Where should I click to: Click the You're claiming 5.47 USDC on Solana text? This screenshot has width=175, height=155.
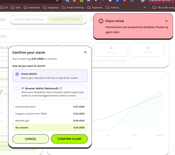(x=35, y=59)
